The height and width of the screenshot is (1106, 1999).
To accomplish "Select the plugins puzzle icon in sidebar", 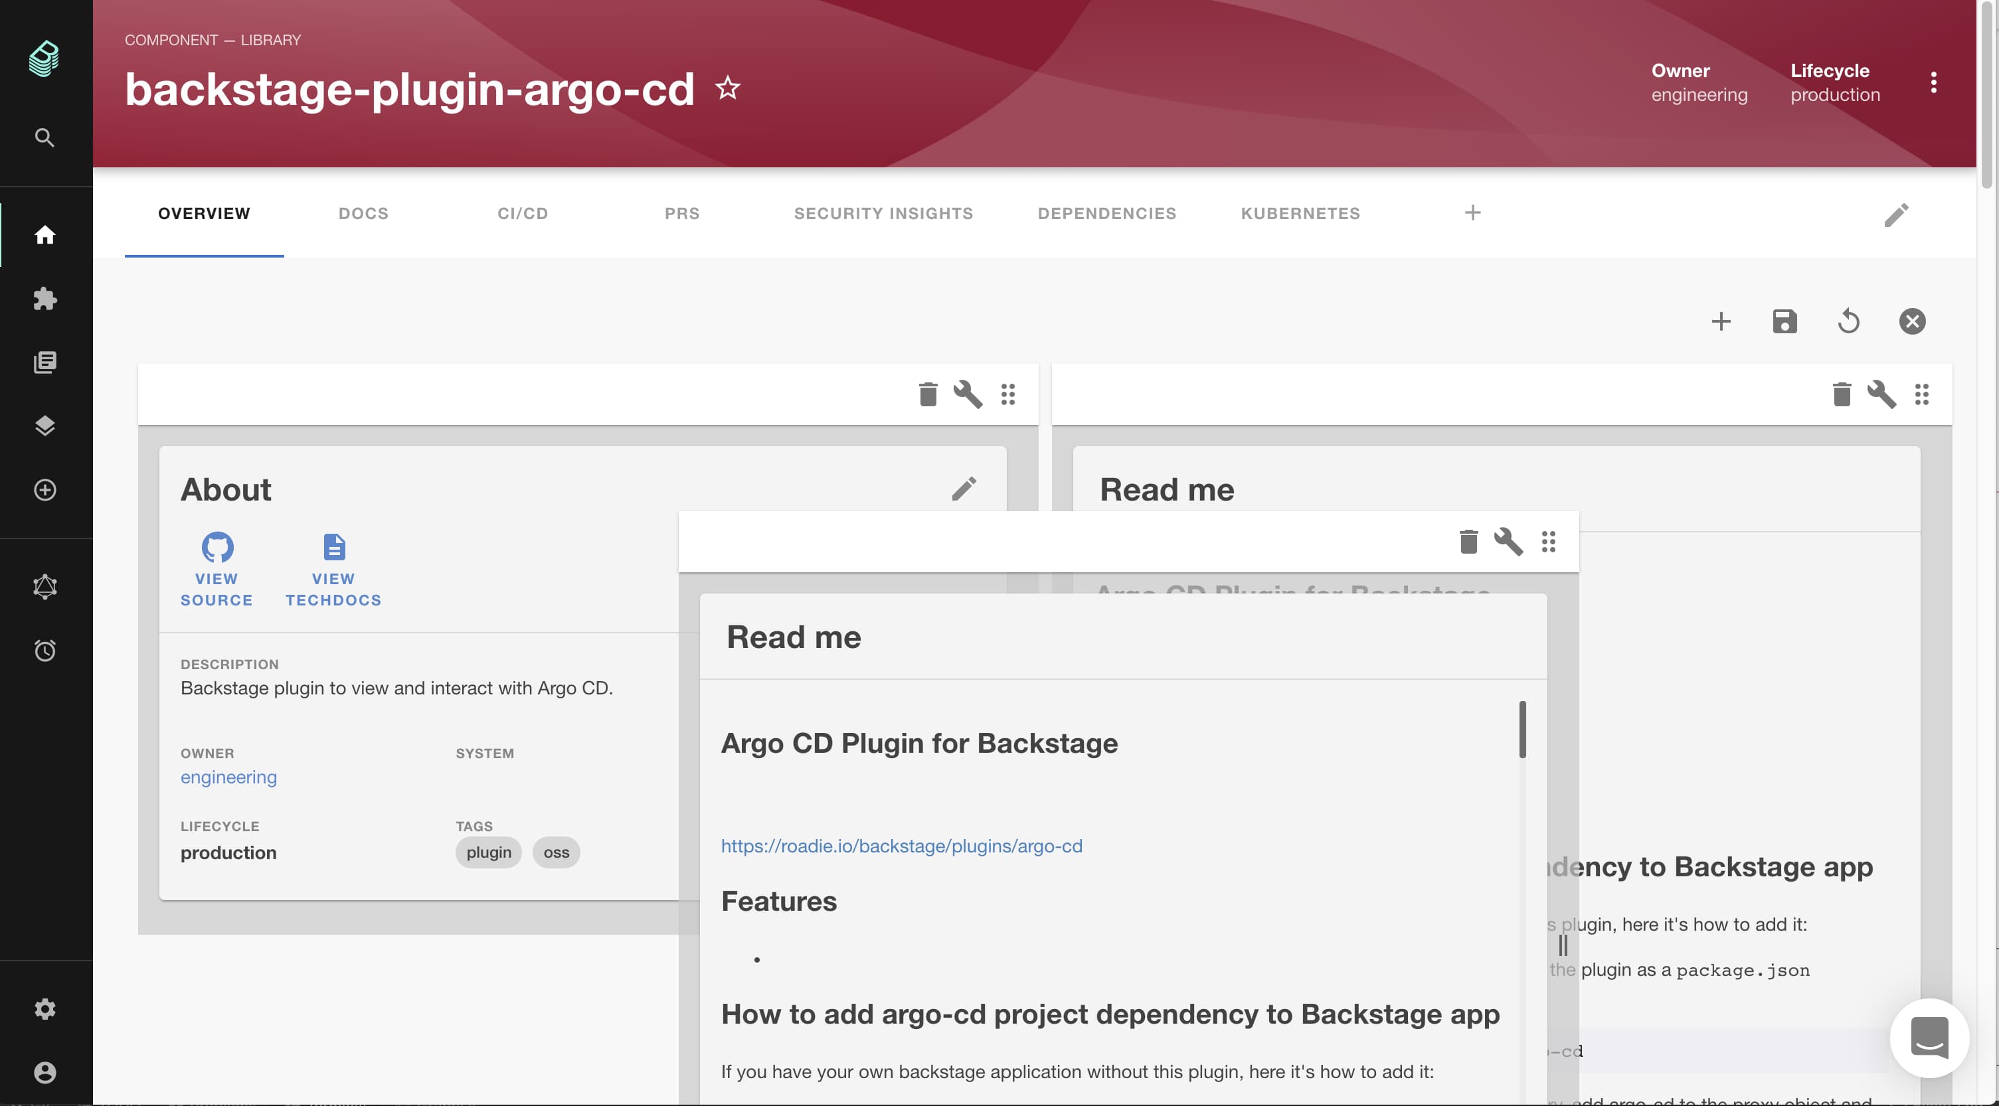I will (x=45, y=299).
